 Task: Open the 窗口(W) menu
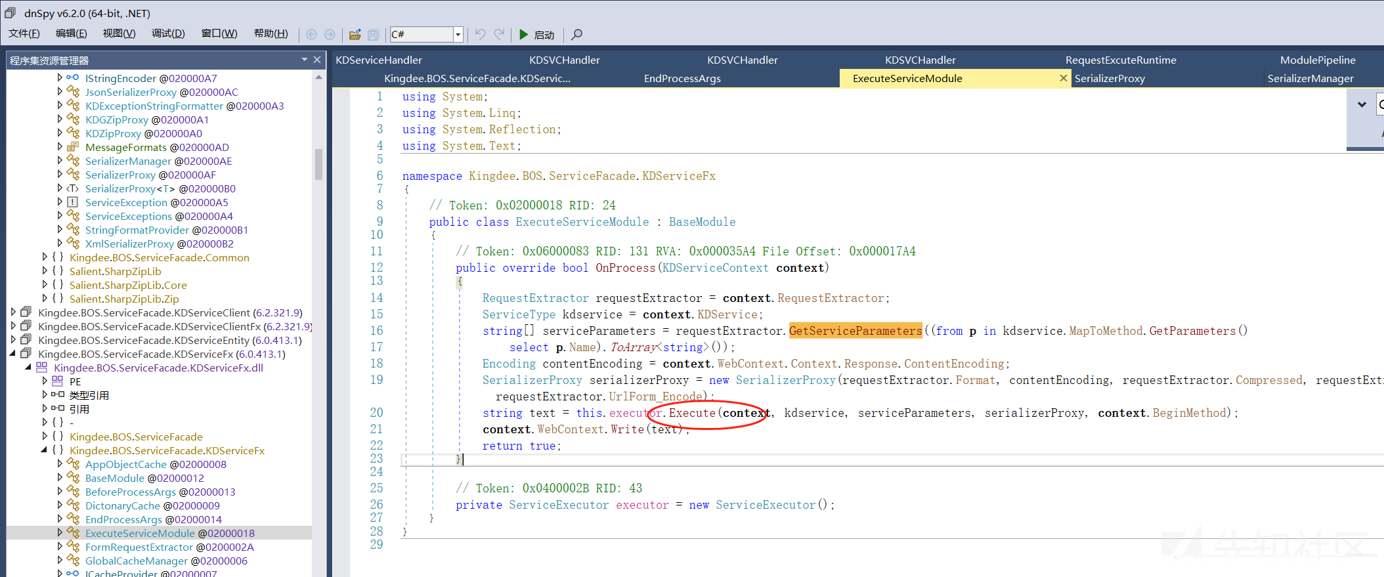219,33
